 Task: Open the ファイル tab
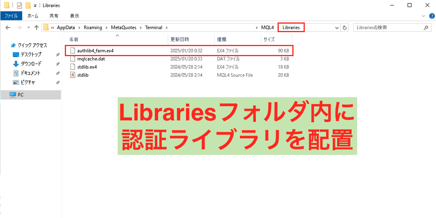[x=11, y=16]
